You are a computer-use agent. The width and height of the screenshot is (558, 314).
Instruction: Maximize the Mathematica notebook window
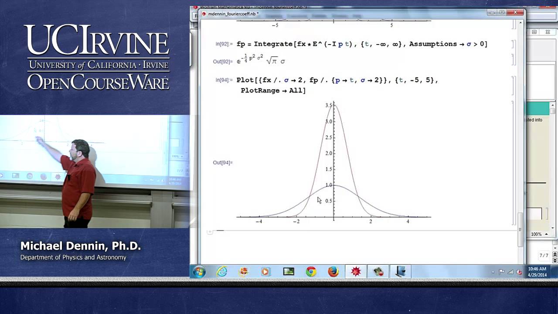(502, 13)
